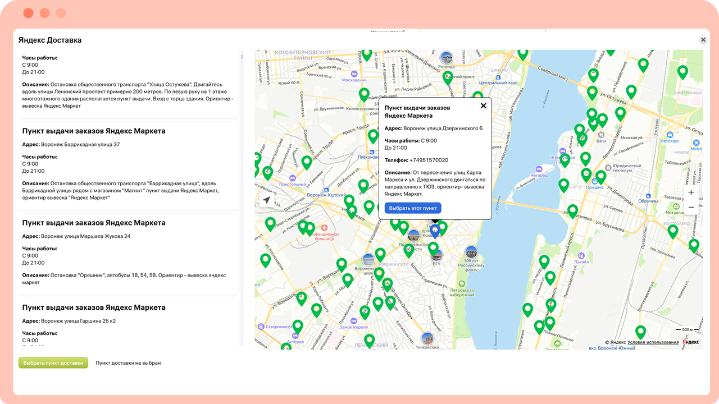Click the popup Часы работы С 9:00 text
Viewport: 719px width, 404px height.
411,144
